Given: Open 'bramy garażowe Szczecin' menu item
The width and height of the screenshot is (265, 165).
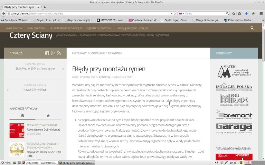Looking at the screenshot, I should (132, 28).
